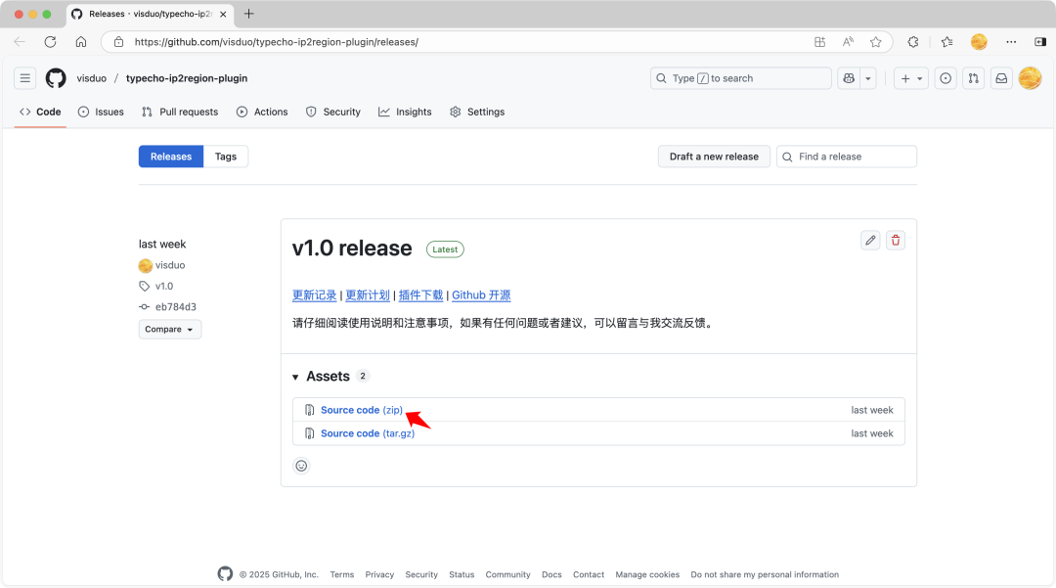The width and height of the screenshot is (1056, 588).
Task: Click the browser Back arrow
Action: (20, 42)
